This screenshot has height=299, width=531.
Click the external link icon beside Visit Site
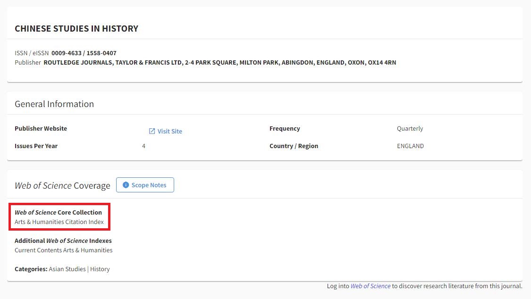click(152, 131)
